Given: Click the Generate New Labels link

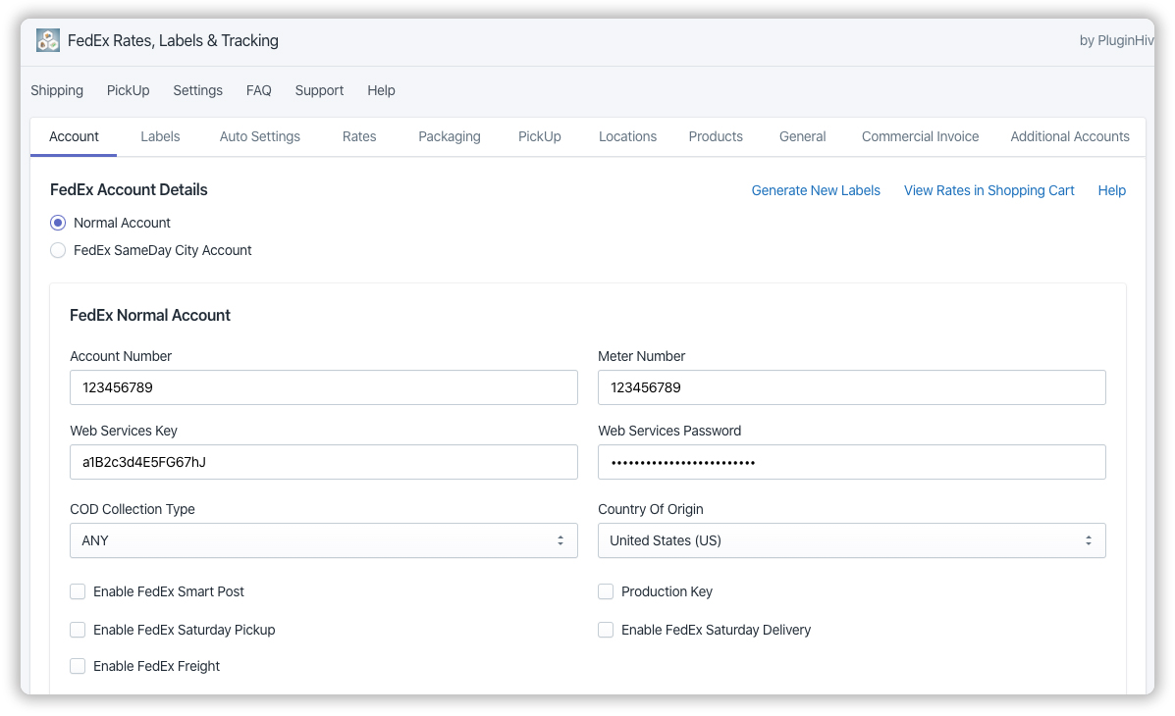Looking at the screenshot, I should (x=816, y=190).
